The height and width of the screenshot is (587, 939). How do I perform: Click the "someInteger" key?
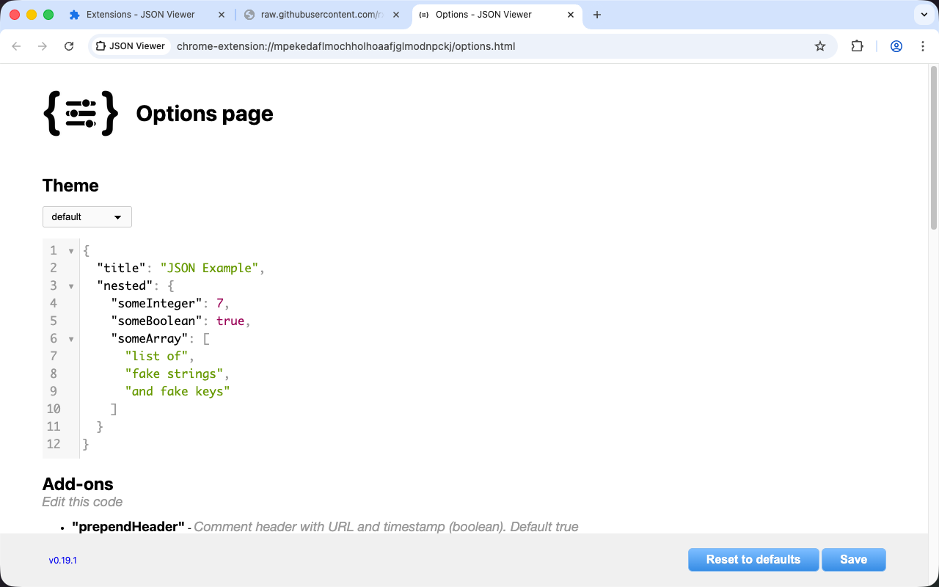pos(156,303)
